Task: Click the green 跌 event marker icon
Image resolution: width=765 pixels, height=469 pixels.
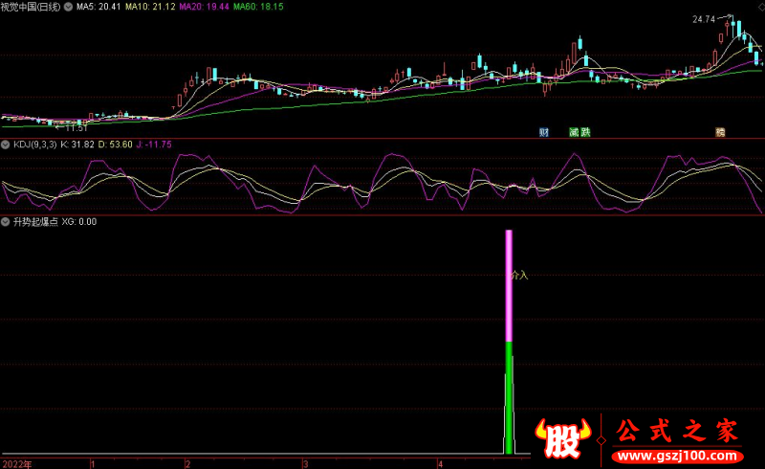Action: (x=585, y=132)
